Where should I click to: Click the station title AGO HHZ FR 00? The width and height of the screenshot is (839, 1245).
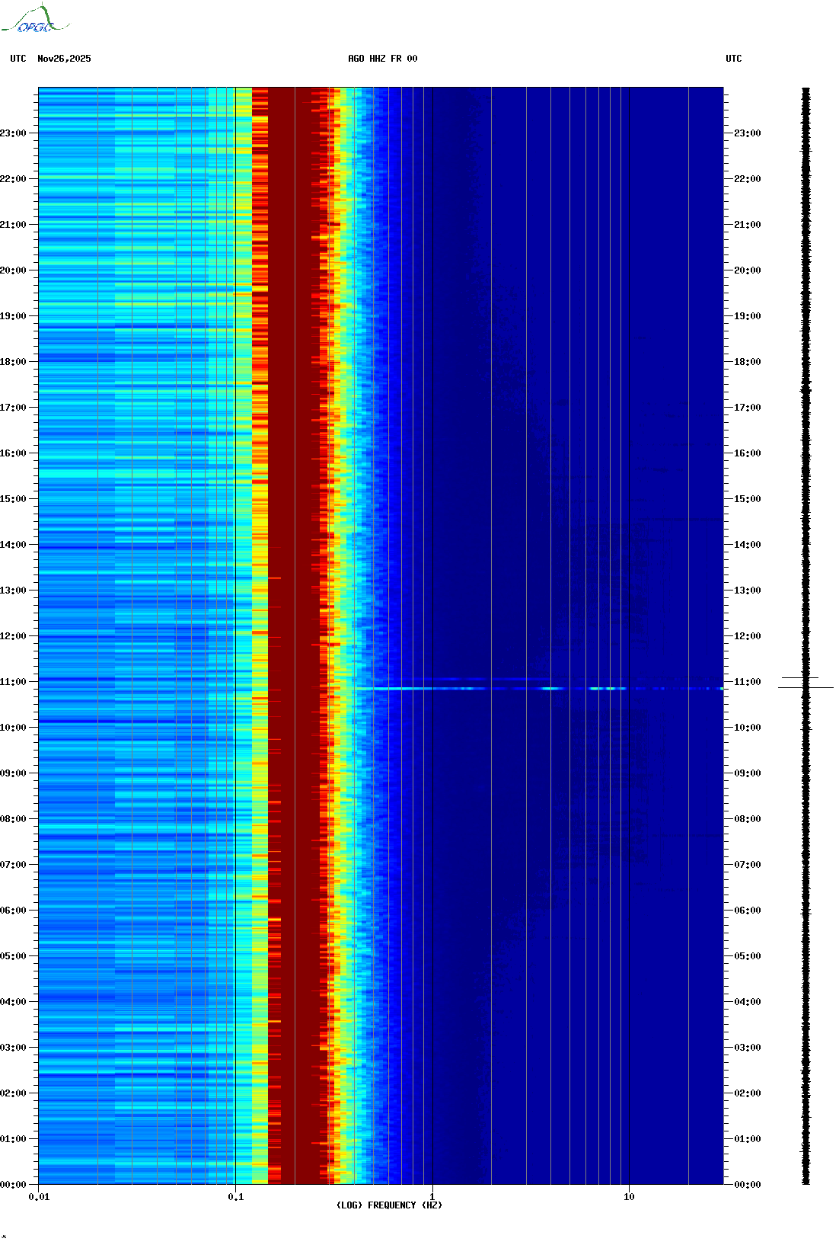[382, 59]
